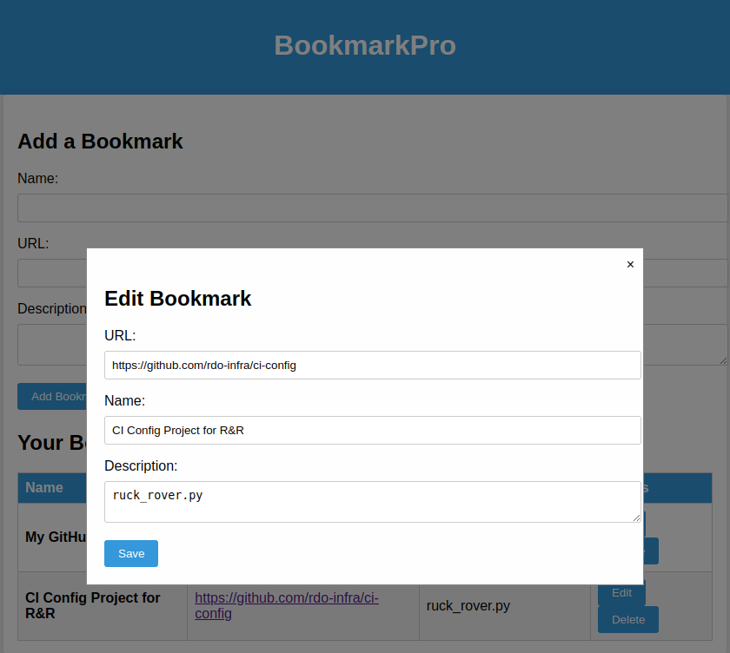The width and height of the screenshot is (730, 653).
Task: Click the Name: label in Add Bookmark form
Action: coord(37,178)
